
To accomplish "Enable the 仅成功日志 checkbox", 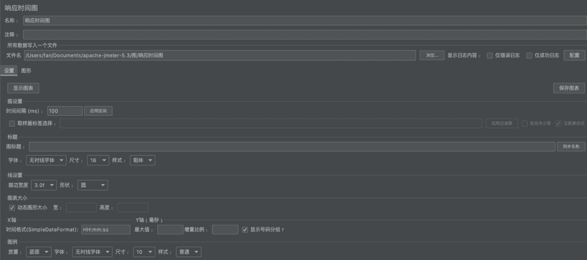I will point(529,55).
